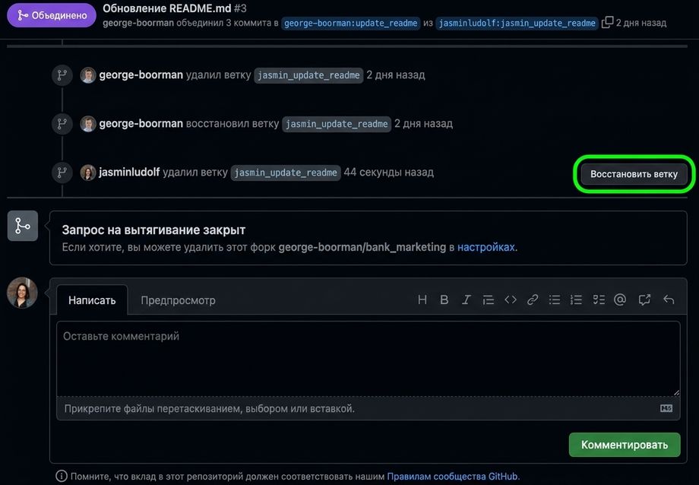
Task: Open george-boorman:update_readme branch link
Action: click(x=350, y=24)
